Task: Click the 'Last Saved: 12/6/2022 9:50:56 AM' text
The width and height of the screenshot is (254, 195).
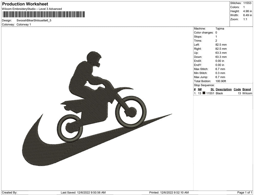Action: [83, 192]
